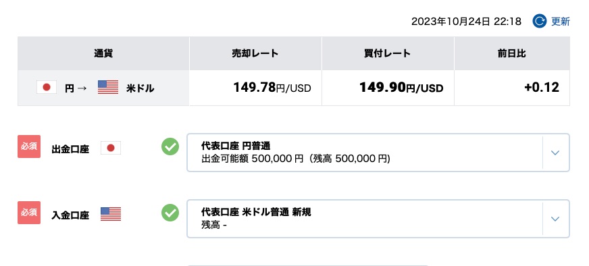
Task: Open the 代表口座 円普通 account selector
Action: click(378, 153)
